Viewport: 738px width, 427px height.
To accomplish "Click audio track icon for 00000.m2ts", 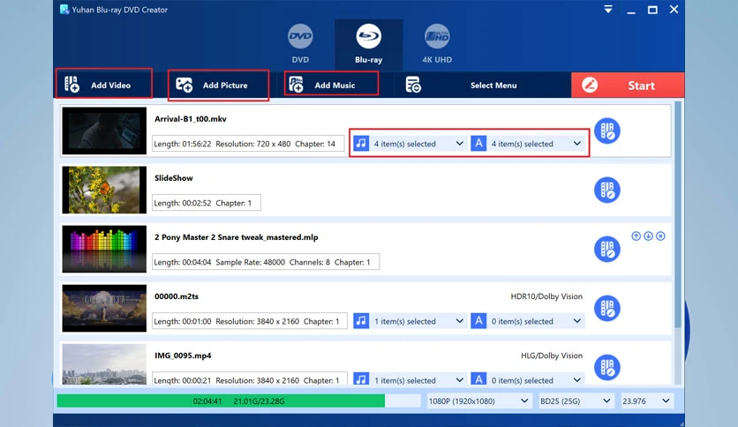I will [x=361, y=321].
